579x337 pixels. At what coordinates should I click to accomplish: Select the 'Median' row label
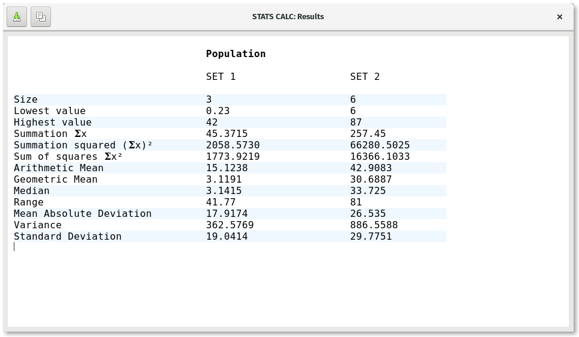31,191
